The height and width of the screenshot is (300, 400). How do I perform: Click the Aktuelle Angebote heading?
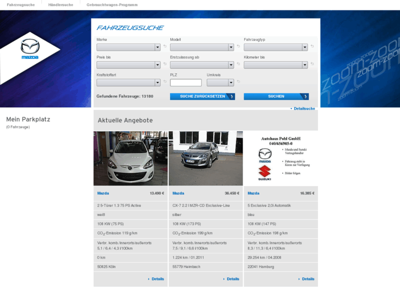[x=125, y=120]
